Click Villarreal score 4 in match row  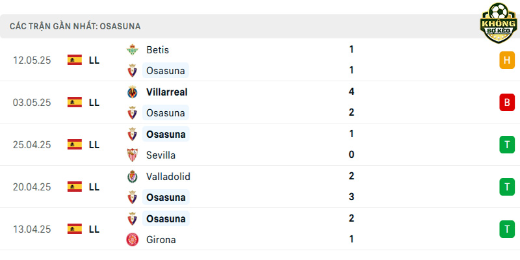[x=352, y=92]
